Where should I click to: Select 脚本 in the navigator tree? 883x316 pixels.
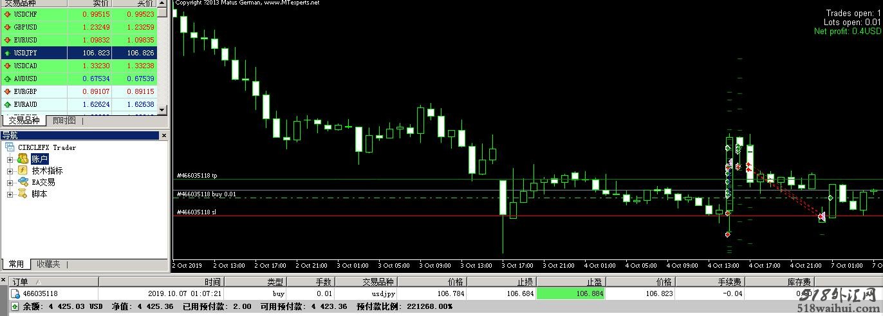coord(39,194)
